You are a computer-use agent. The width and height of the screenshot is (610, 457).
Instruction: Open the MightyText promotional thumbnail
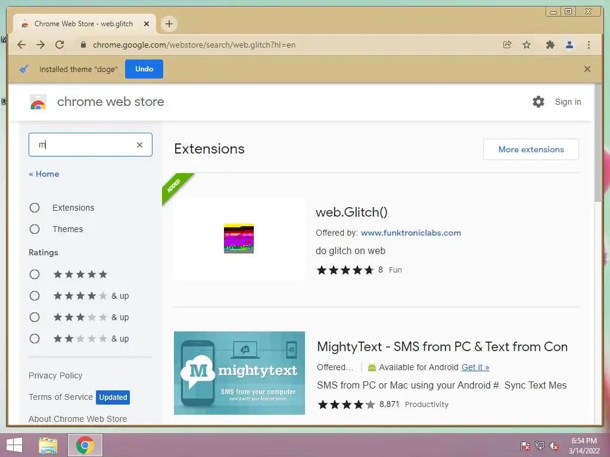[239, 373]
